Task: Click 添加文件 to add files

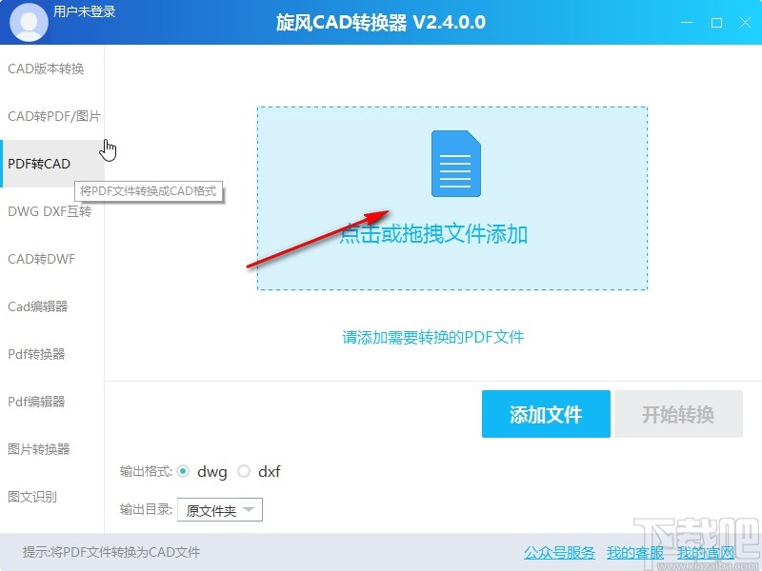Action: pos(546,414)
